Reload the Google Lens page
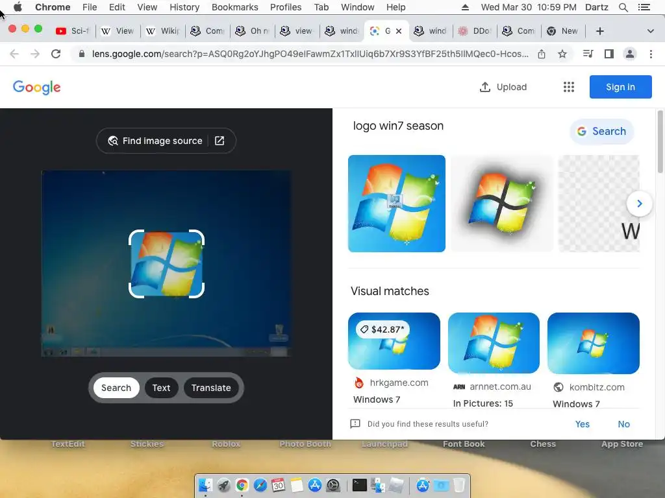 (x=56, y=54)
